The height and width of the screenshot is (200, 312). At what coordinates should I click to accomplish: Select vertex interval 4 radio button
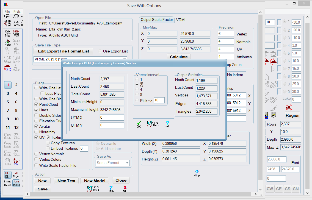coord(137,90)
